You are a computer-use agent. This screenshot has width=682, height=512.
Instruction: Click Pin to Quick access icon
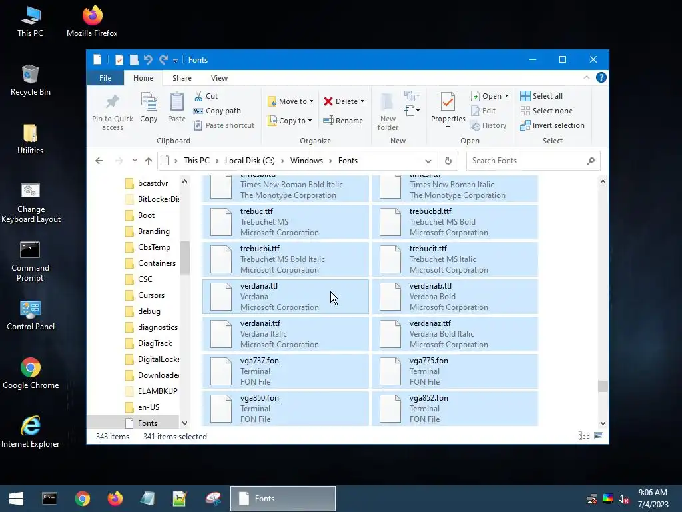(x=112, y=102)
